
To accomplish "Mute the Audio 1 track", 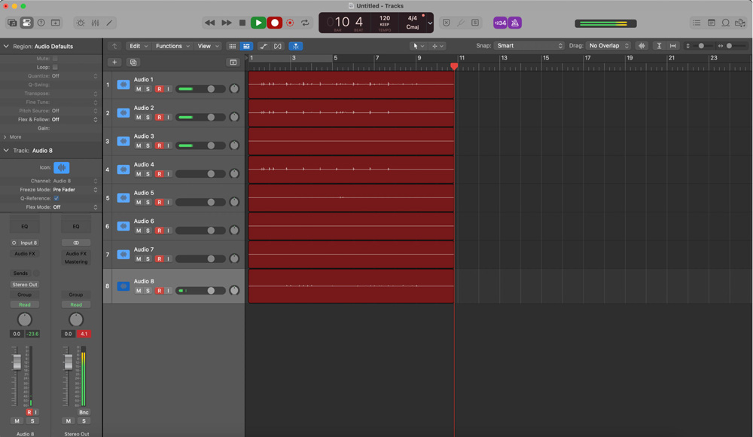I will (x=139, y=89).
